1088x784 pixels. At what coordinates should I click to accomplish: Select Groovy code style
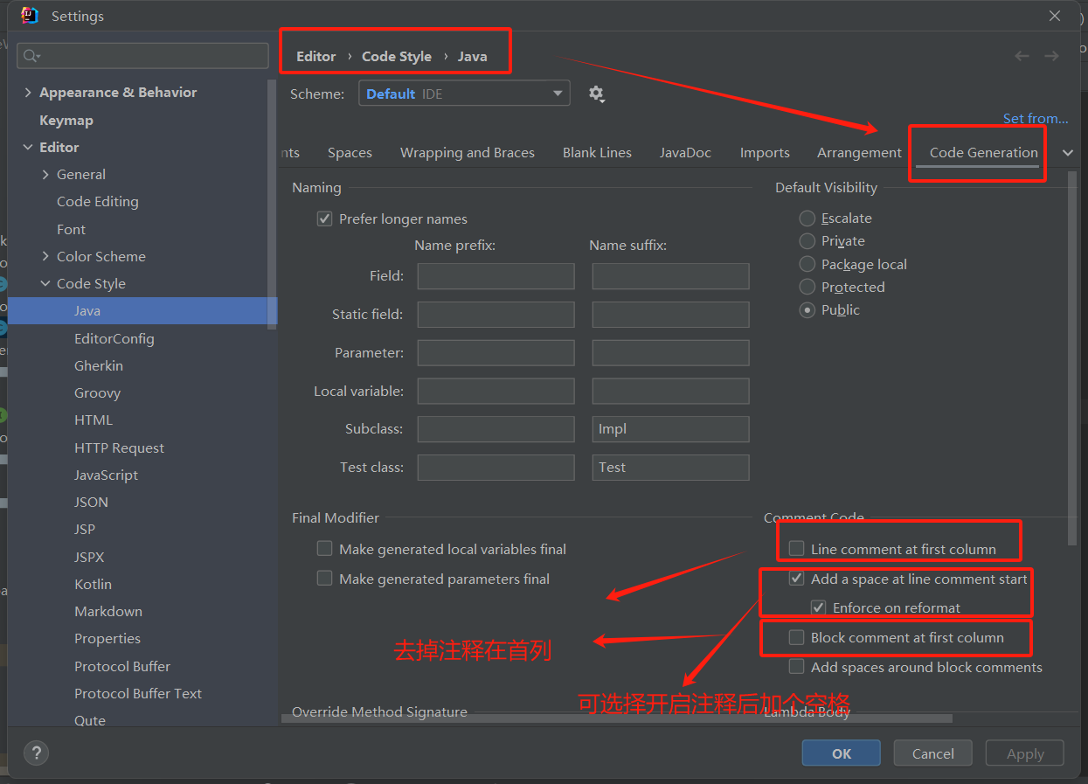pos(98,393)
